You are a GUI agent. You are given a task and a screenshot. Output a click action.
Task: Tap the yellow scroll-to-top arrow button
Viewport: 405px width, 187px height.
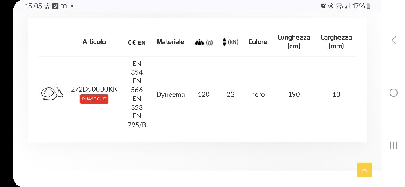pyautogui.click(x=364, y=170)
